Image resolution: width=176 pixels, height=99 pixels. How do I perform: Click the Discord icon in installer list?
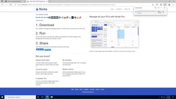pyautogui.click(x=62, y=18)
